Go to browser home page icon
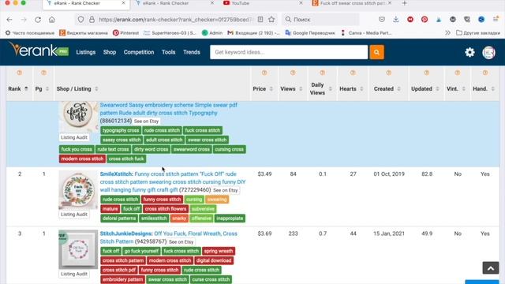The image size is (505, 284). [52, 20]
